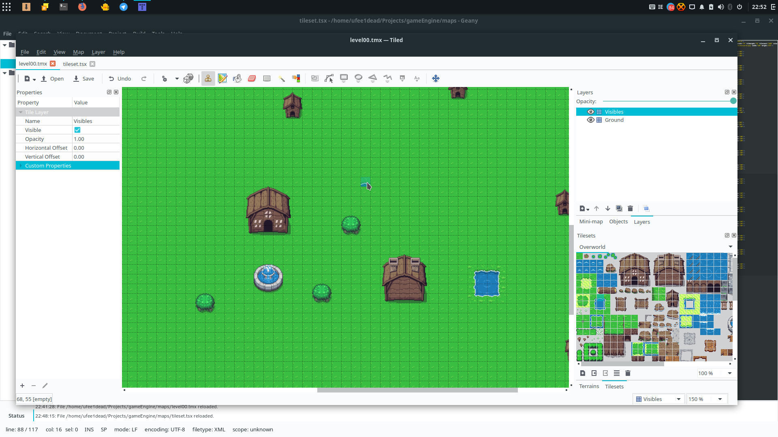The width and height of the screenshot is (778, 437).
Task: Open Tileset Properties list icon
Action: pyautogui.click(x=617, y=373)
